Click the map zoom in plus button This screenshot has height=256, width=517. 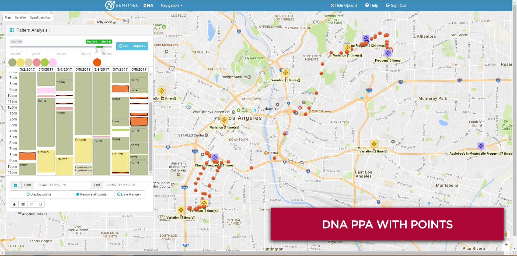[506, 244]
